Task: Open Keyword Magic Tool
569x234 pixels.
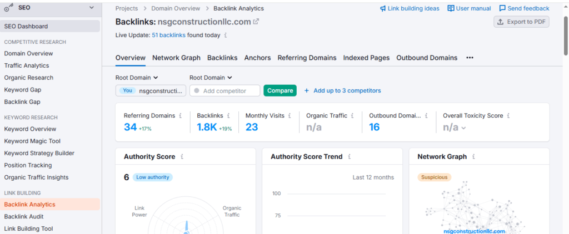Action: [32, 141]
